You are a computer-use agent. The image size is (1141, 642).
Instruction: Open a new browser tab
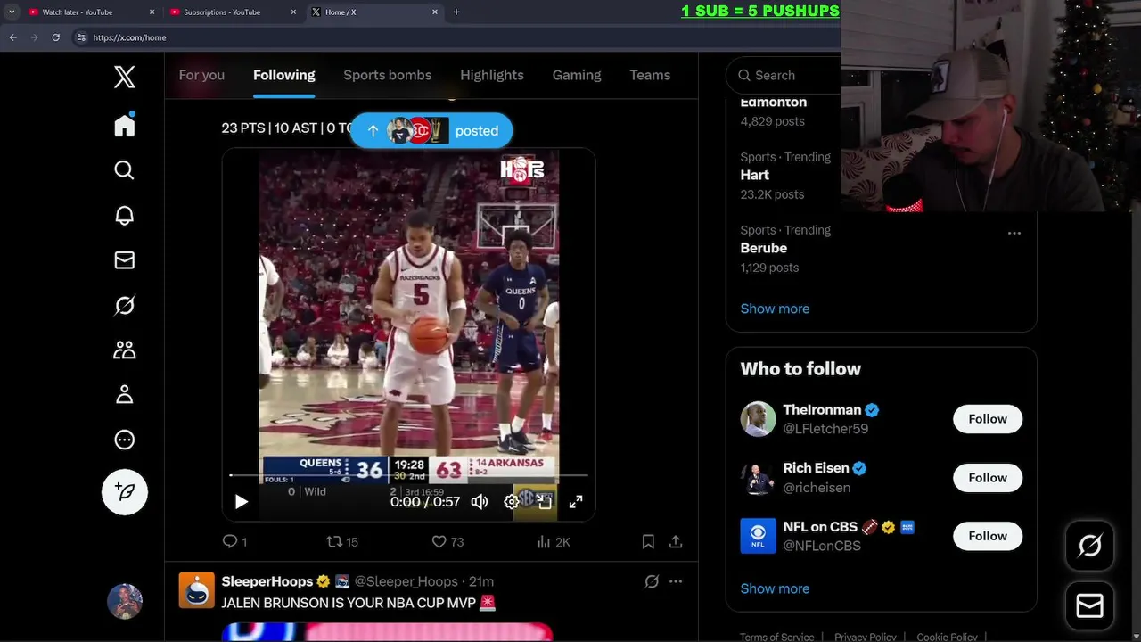click(x=456, y=12)
